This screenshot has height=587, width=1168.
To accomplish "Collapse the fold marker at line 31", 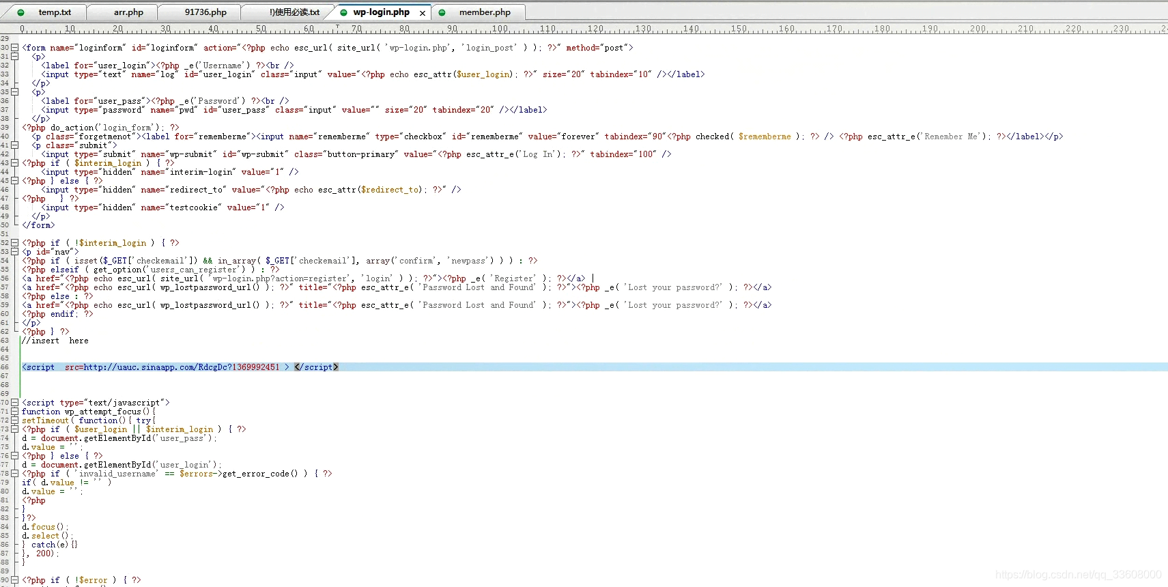I will coord(14,57).
